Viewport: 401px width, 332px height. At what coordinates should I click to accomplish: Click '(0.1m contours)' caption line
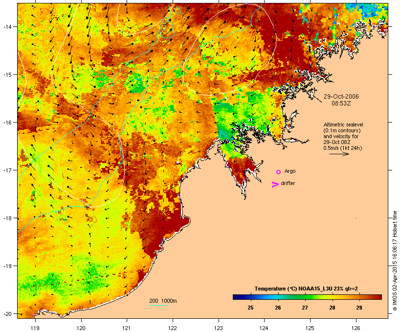[342, 130]
